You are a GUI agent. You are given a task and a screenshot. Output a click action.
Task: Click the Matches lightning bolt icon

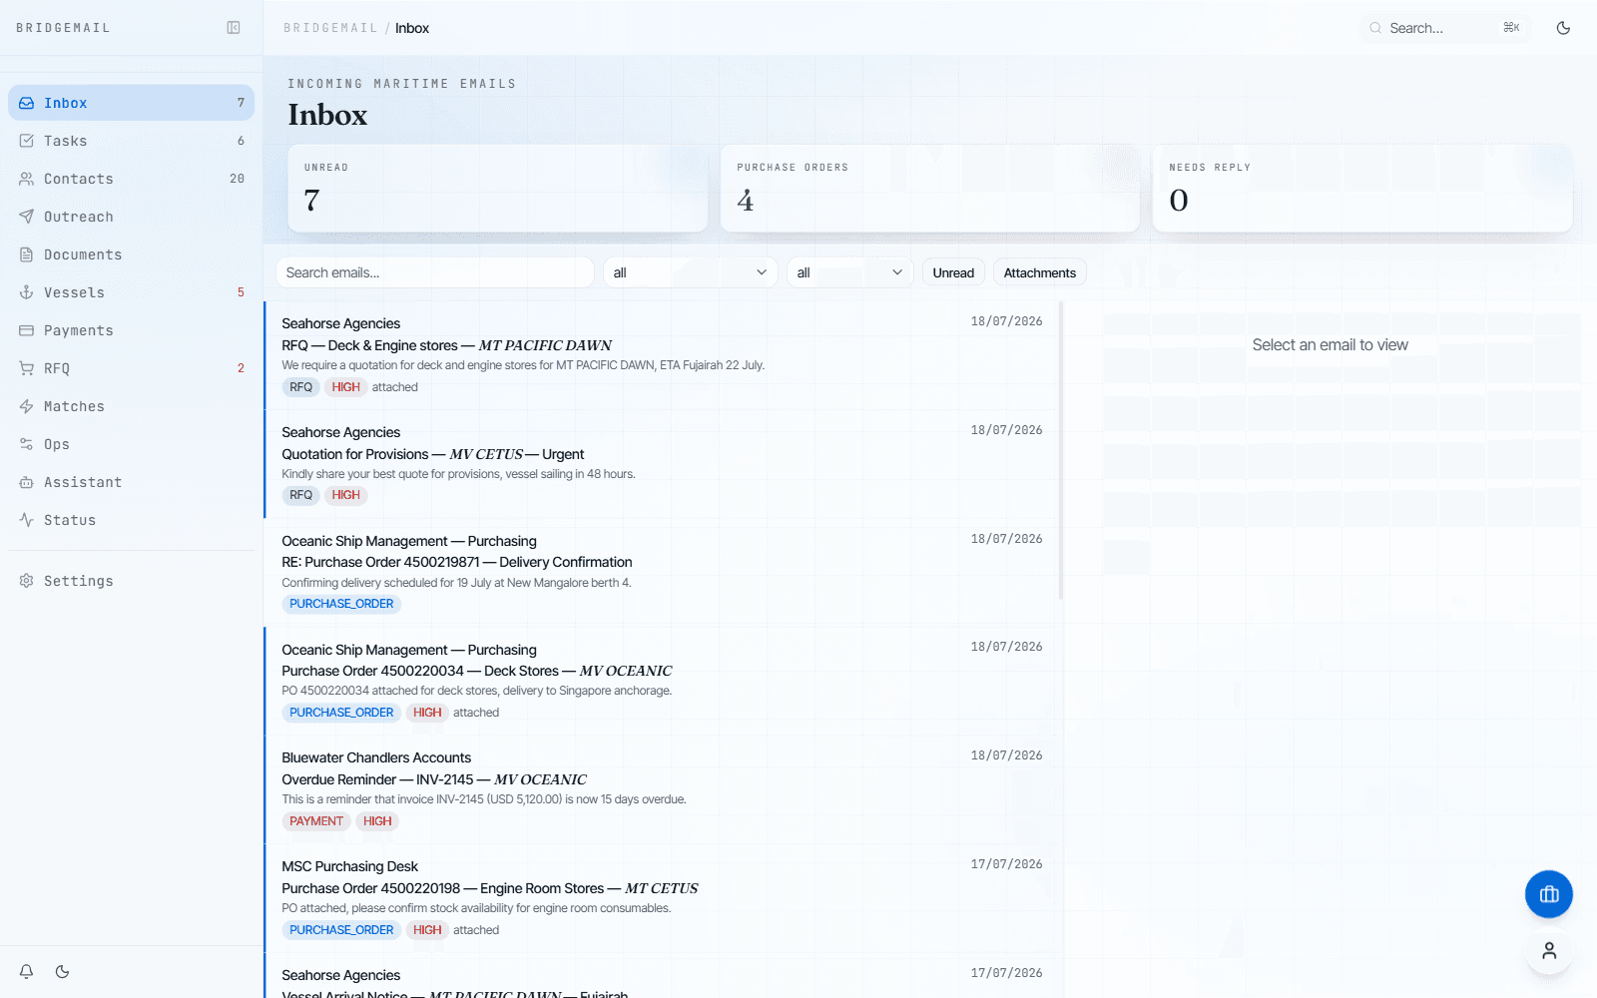27,406
